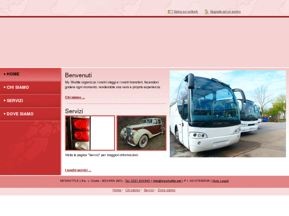The height and width of the screenshot is (216, 289).
Task: Click the 'Segnala ad un amico' person icon
Action: 207,12
